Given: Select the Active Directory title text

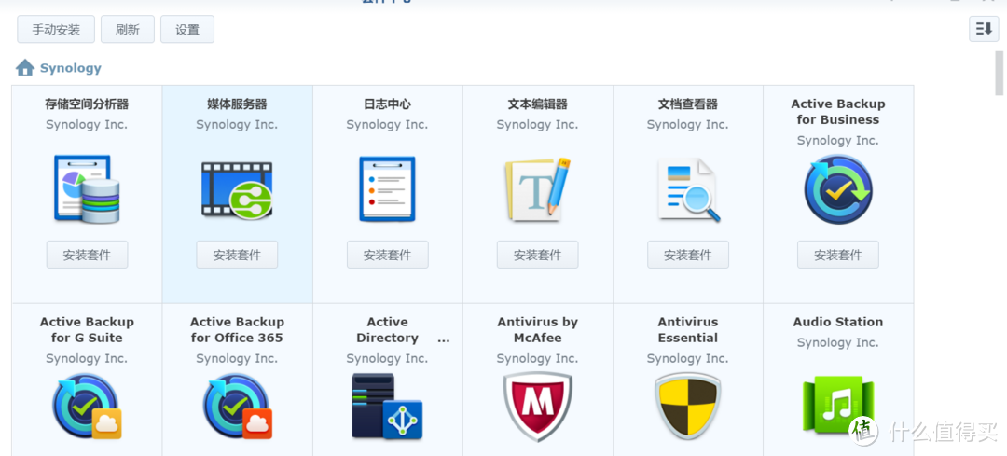Looking at the screenshot, I should 387,329.
